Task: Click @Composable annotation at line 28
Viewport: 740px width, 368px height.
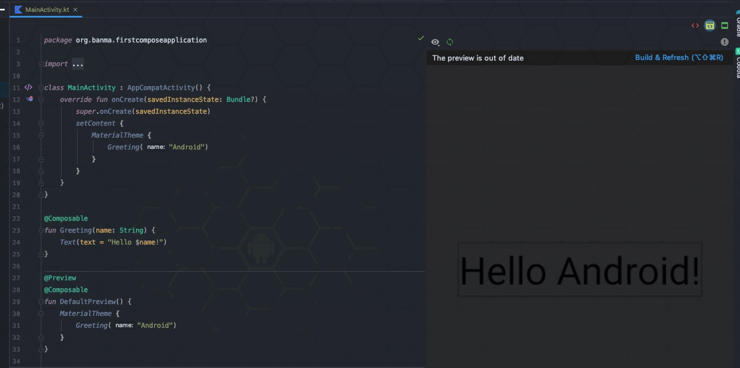Action: coord(66,290)
